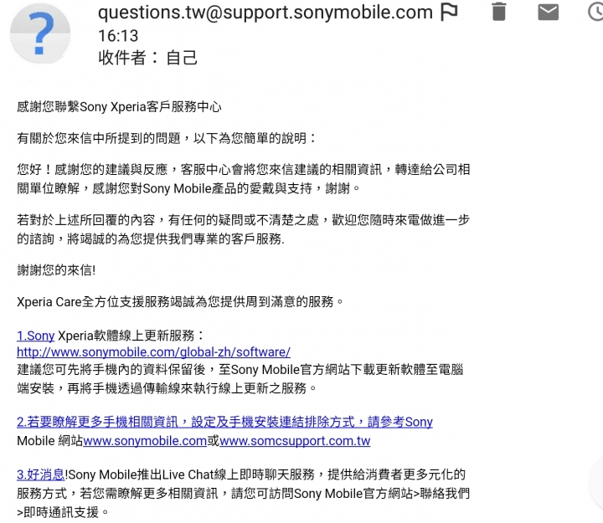Delete the email using the trash icon
Image resolution: width=603 pixels, height=523 pixels.
click(x=499, y=12)
